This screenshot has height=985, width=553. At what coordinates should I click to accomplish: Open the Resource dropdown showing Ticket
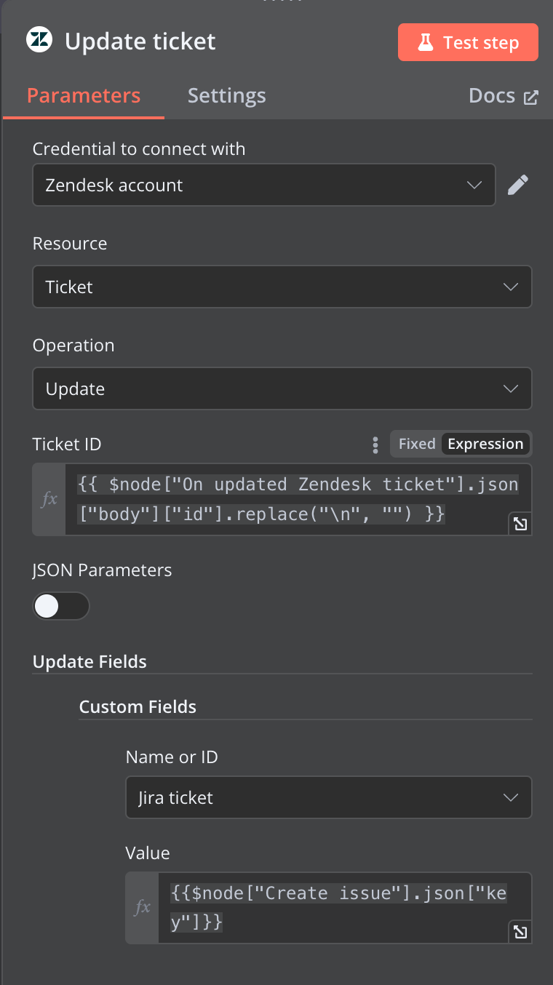(282, 287)
